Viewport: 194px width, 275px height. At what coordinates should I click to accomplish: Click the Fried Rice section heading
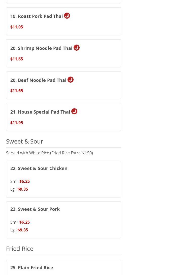[x=20, y=249]
